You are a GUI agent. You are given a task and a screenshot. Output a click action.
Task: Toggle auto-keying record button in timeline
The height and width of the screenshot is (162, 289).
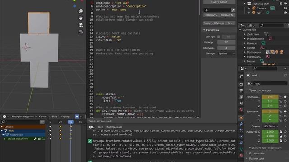click(77, 117)
